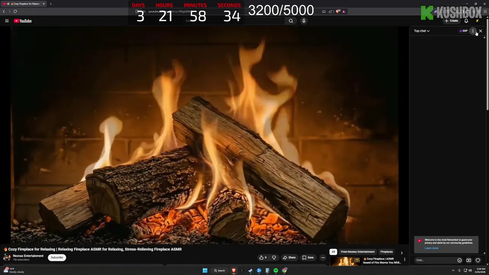Start voice search with the microphone

[x=304, y=21]
